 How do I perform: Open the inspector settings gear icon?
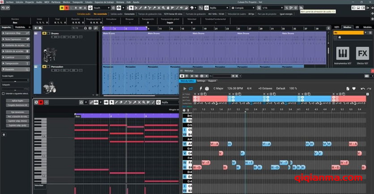point(4,135)
